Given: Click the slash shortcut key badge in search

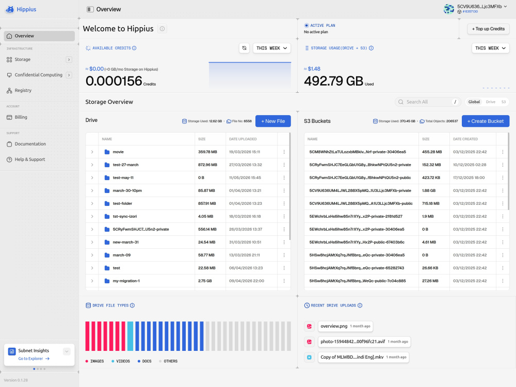Looking at the screenshot, I should 455,102.
